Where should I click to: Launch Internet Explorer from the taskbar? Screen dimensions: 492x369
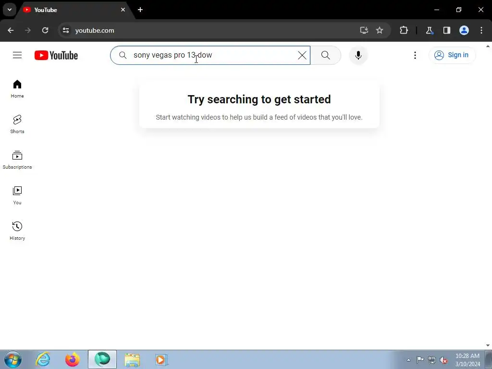click(43, 359)
